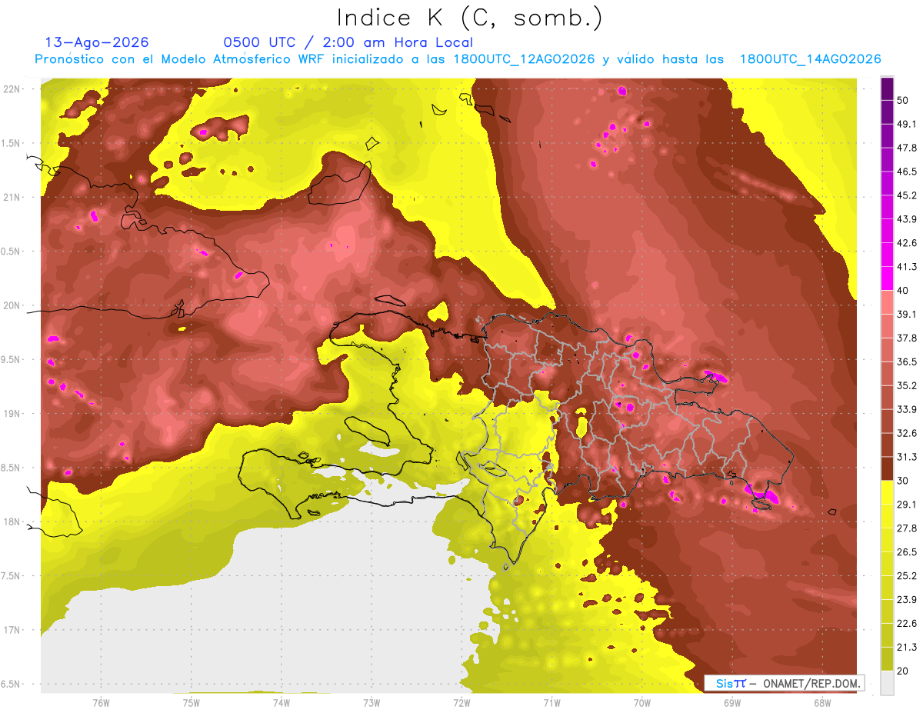
Task: Click the legend value '50'
Action: 903,101
